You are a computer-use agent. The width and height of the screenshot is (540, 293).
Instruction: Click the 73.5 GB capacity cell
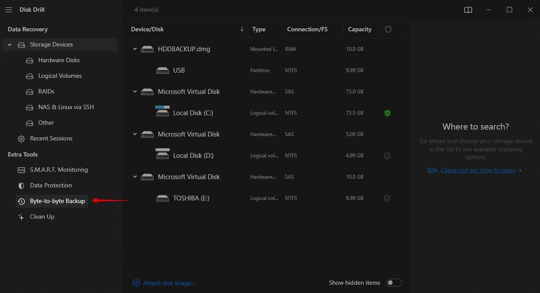tap(355, 113)
